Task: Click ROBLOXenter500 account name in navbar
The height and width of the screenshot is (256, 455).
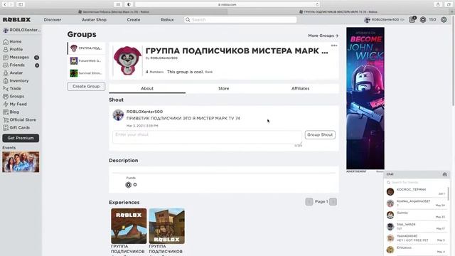Action: point(385,20)
